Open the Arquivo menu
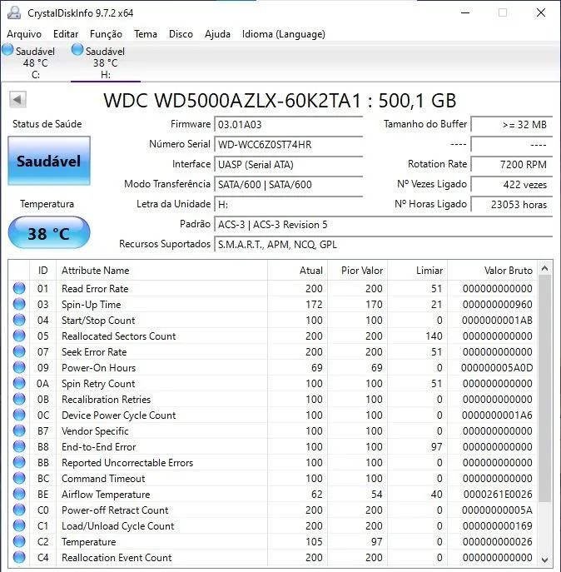Image resolution: width=561 pixels, height=572 pixels. (x=24, y=34)
